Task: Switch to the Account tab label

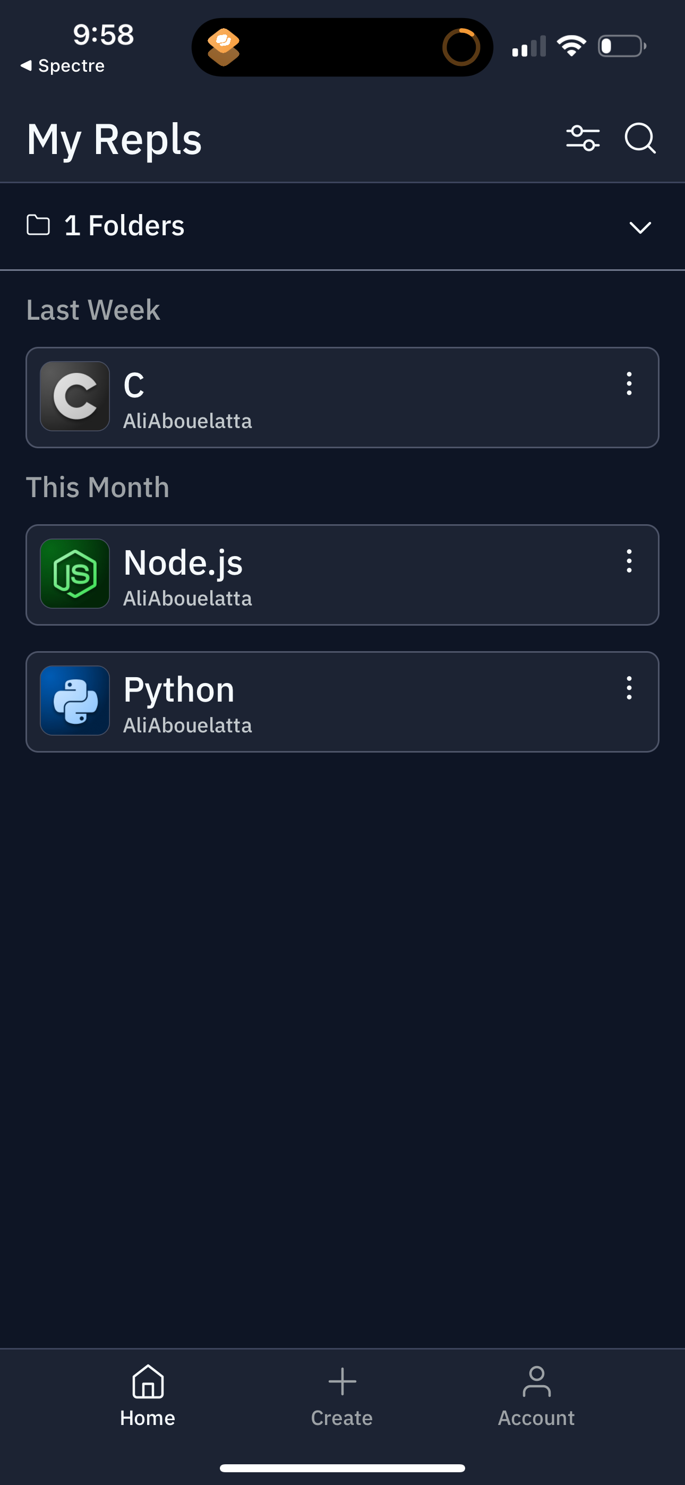Action: (536, 1418)
